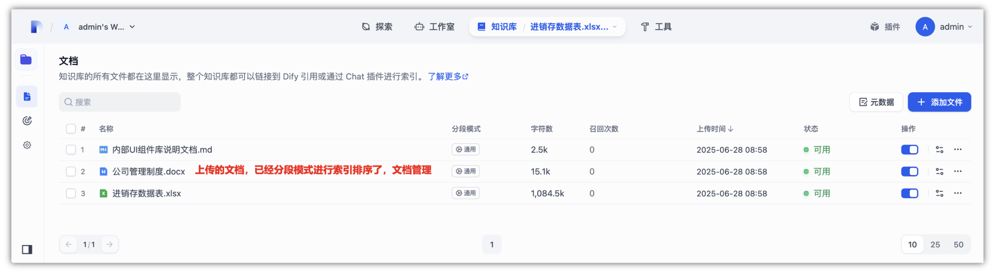Check the box for 进销存数据表.xlsx

click(x=71, y=194)
